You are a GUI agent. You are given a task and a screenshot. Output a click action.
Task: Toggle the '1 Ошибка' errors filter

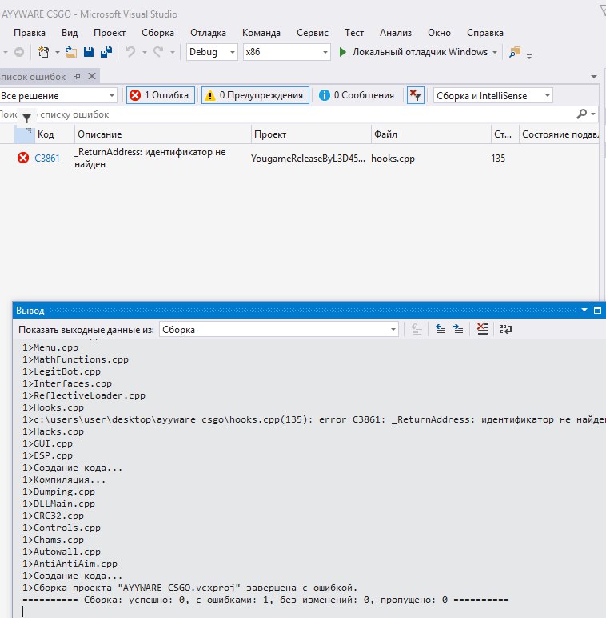click(x=160, y=95)
